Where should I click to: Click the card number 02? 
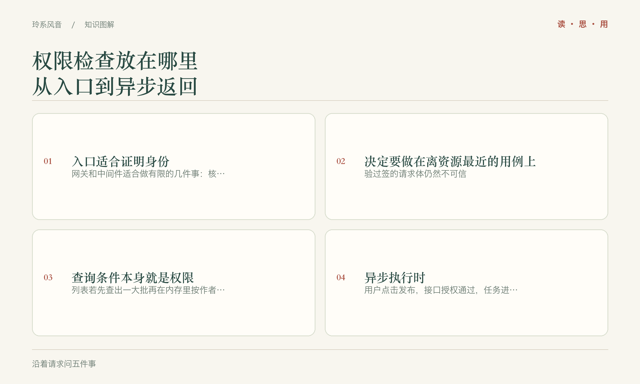pos(341,161)
